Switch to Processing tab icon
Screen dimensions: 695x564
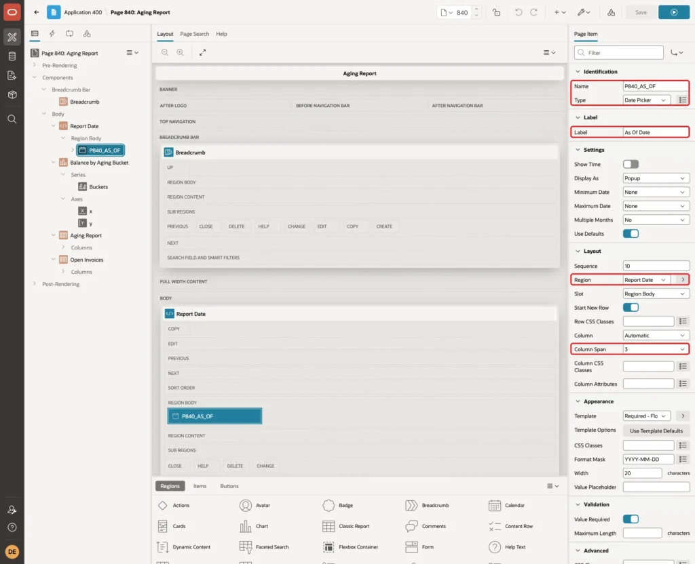pos(70,34)
